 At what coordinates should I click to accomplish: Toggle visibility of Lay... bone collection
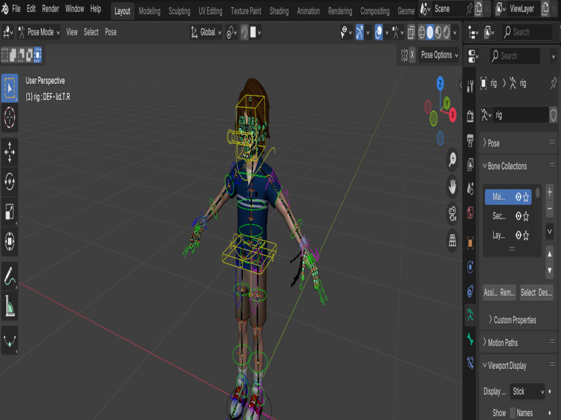click(518, 235)
